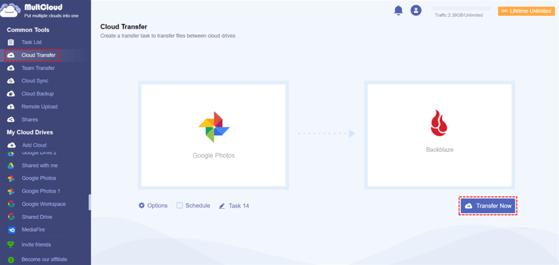This screenshot has width=559, height=265.
Task: Enable the Schedule checkbox
Action: pos(180,205)
